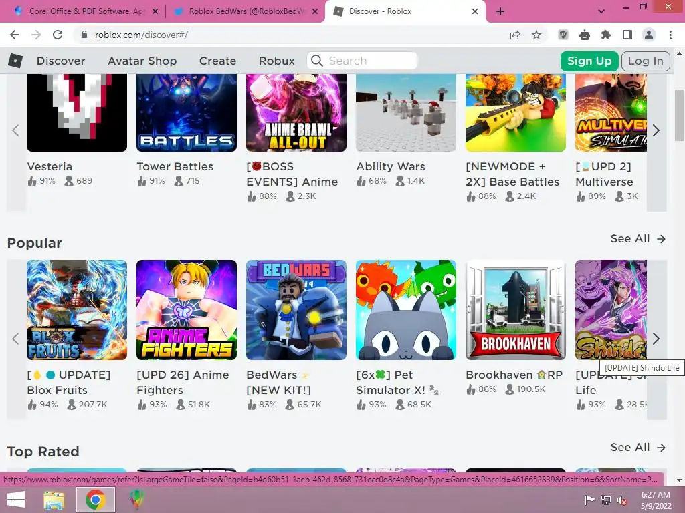This screenshot has width=685, height=513.
Task: Click the Sign Up button
Action: tap(589, 61)
